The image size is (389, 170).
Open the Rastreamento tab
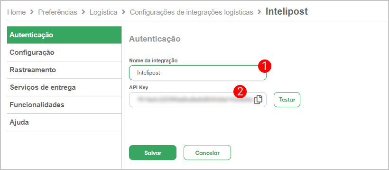click(x=64, y=70)
